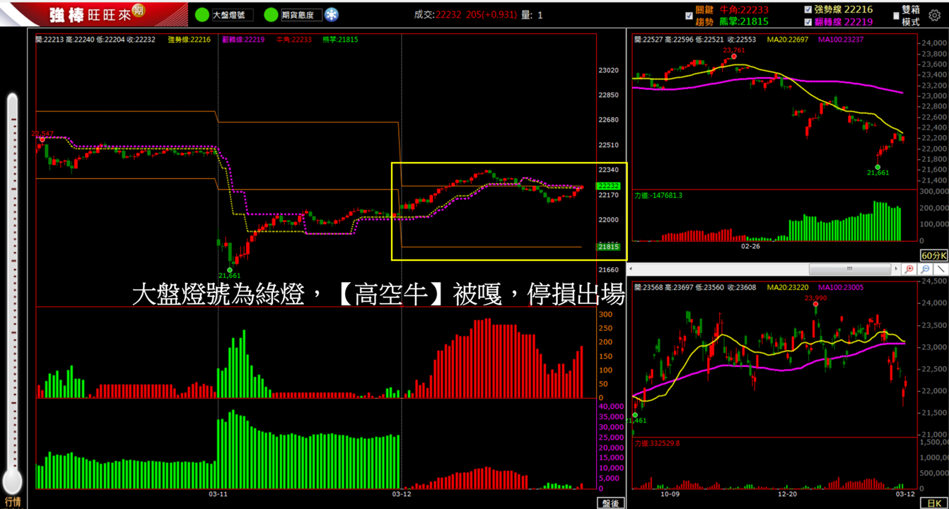Toggle the 關鍵趨勢 checkbox
The height and width of the screenshot is (509, 949).
pyautogui.click(x=689, y=16)
